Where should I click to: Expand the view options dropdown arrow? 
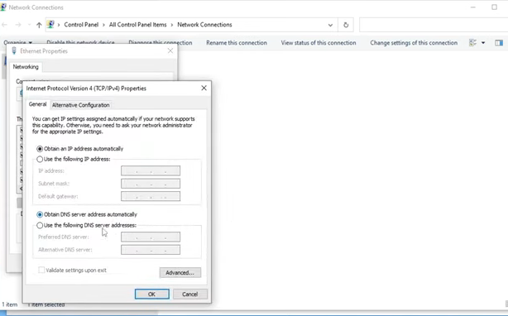coord(483,43)
